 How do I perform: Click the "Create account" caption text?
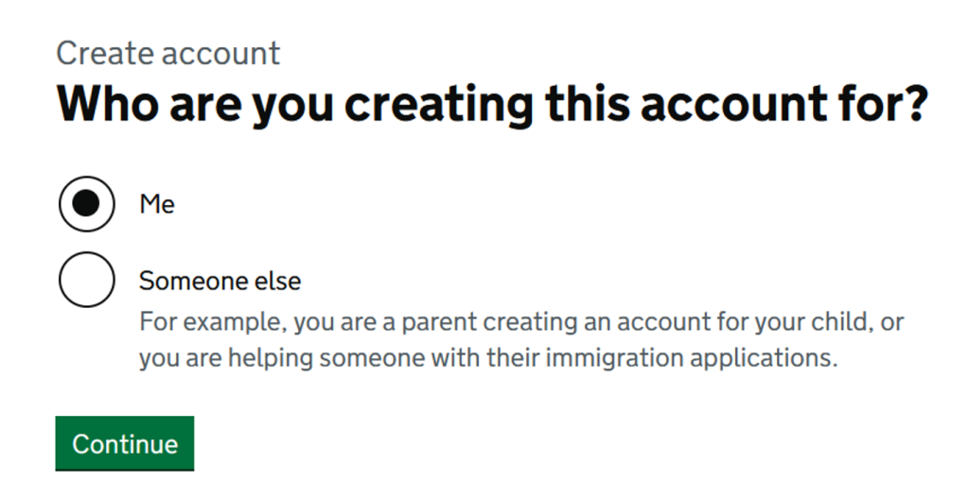[168, 53]
